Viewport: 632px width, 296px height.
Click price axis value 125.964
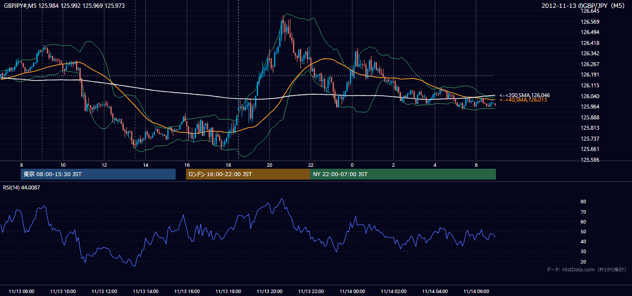(590, 107)
